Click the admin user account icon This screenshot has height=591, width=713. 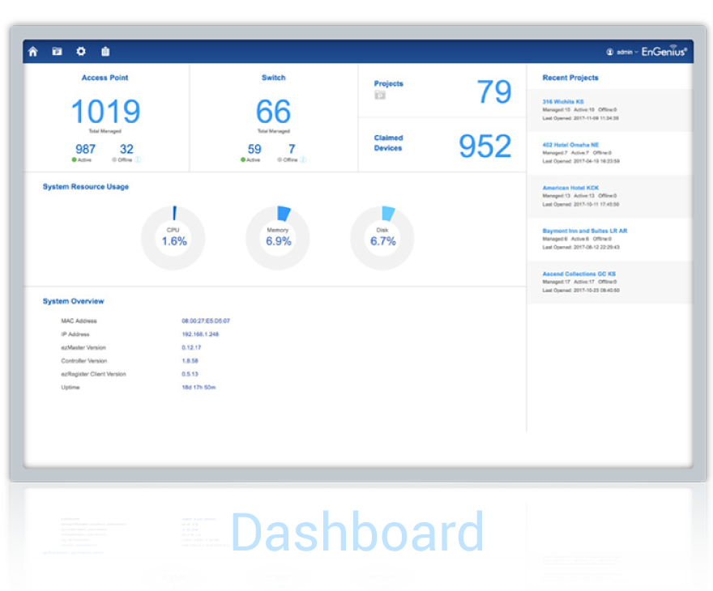[x=610, y=53]
